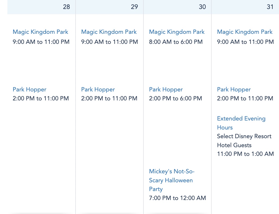Open Magic Kingdom Park link on the 30th

[177, 32]
